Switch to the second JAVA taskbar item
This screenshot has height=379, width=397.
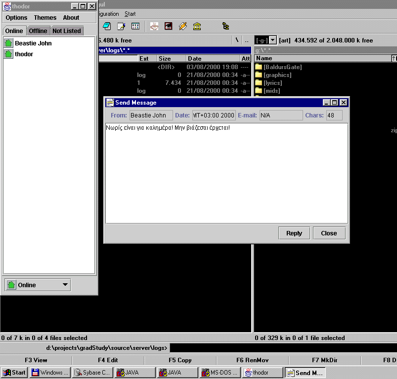tap(177, 373)
